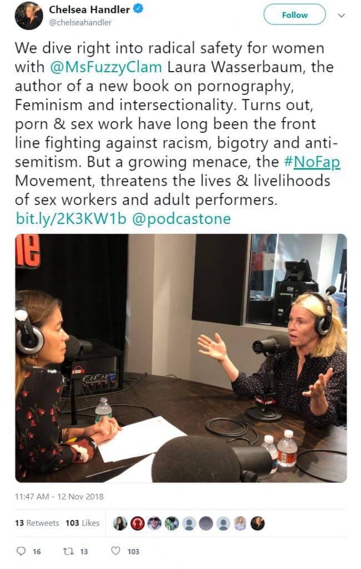
Task: Click the @chelseahandler handle
Action: pos(80,22)
